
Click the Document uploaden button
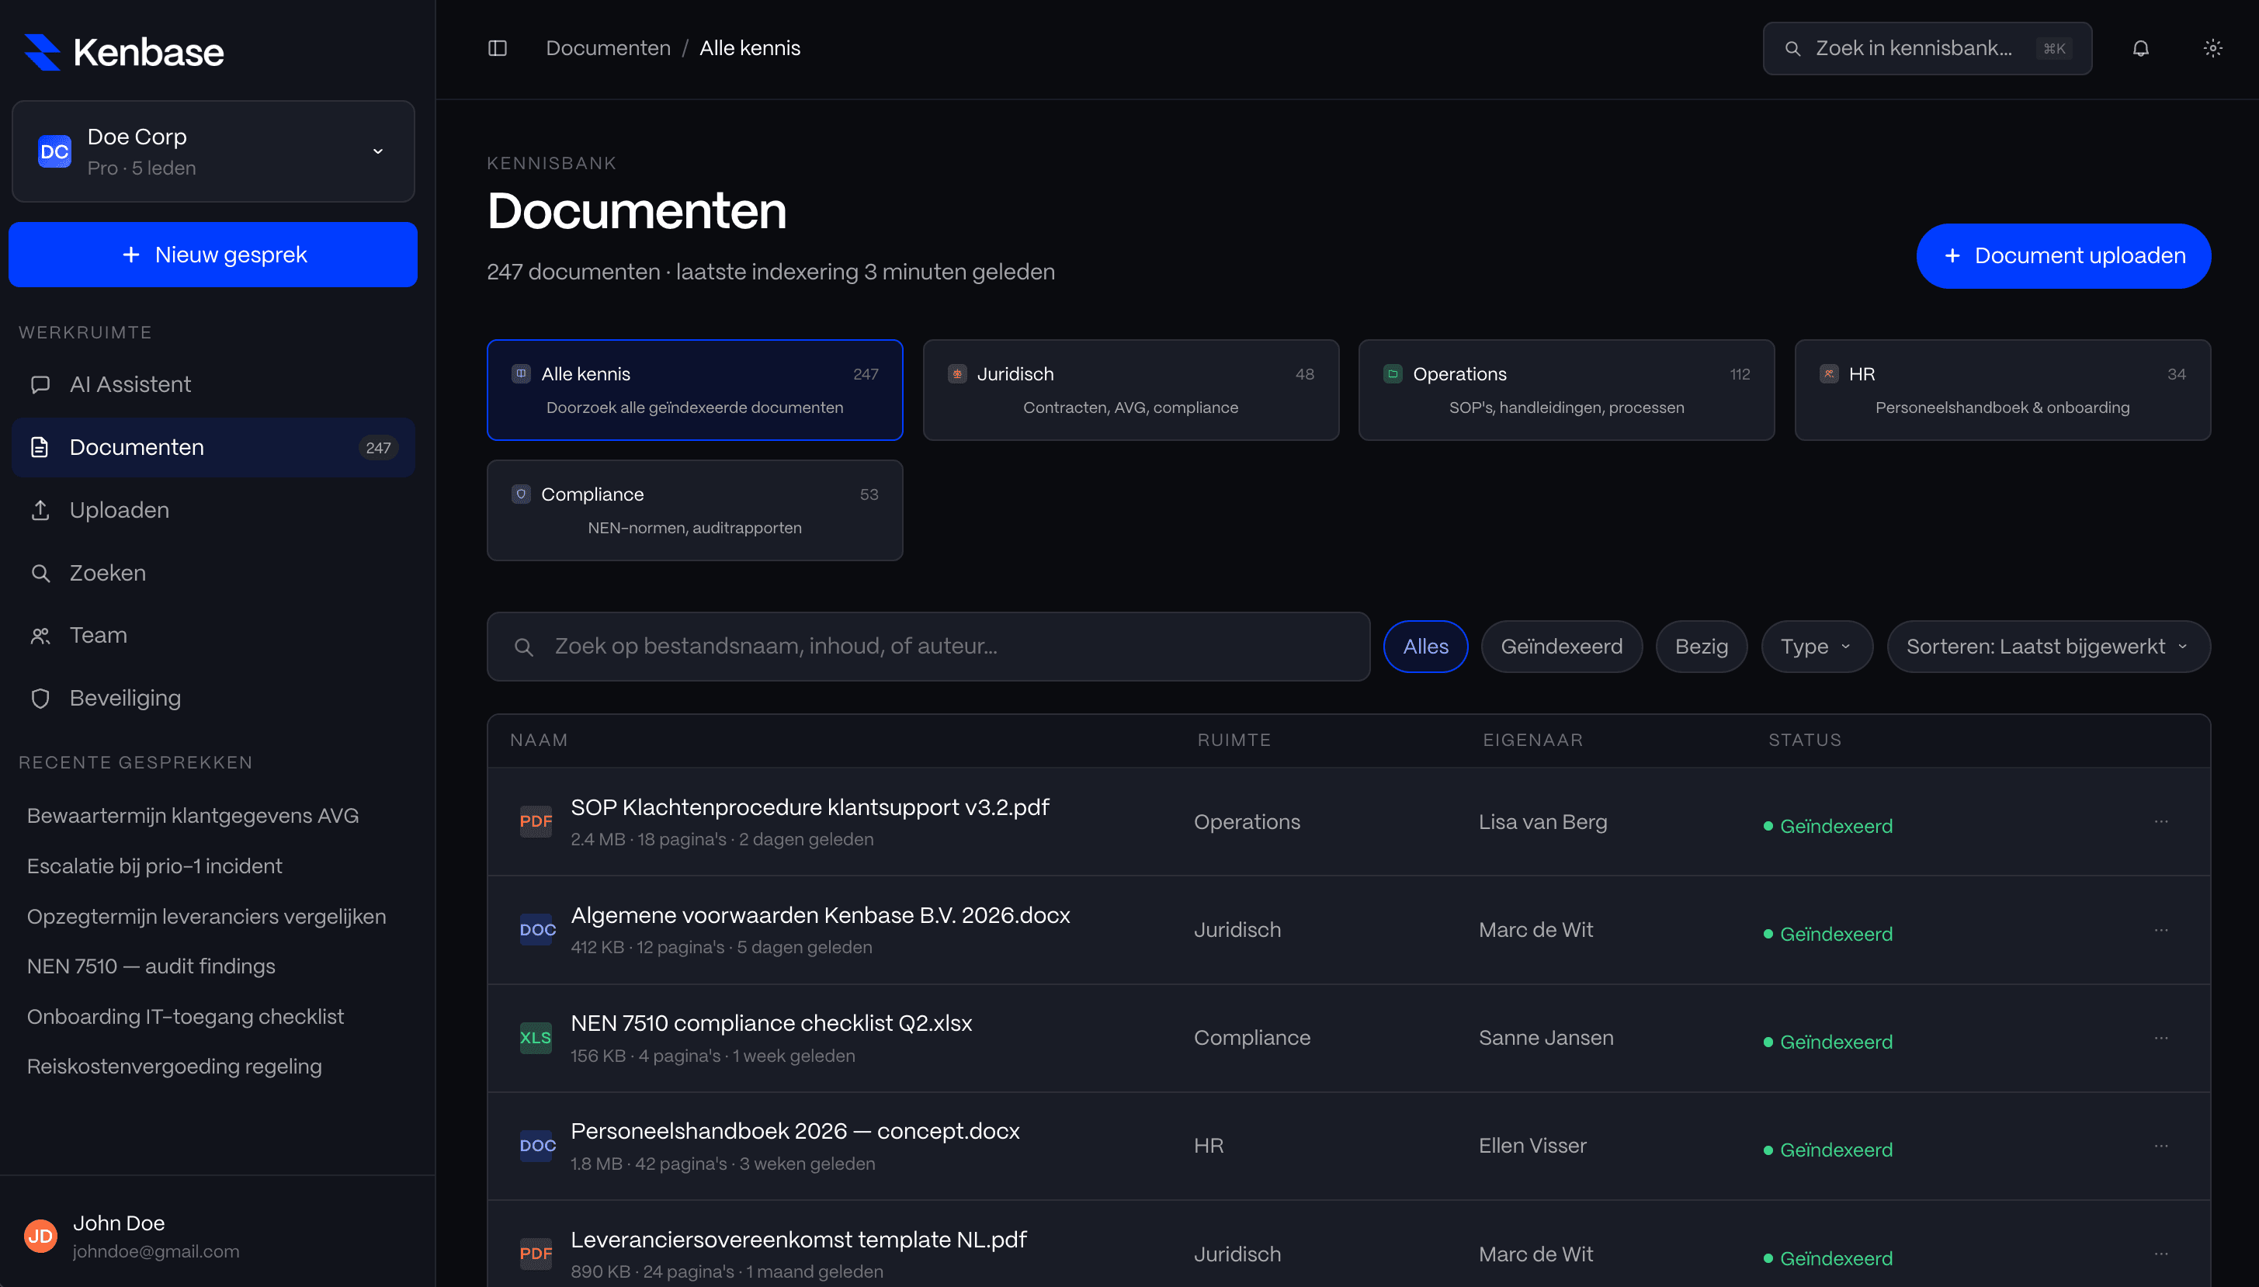tap(2062, 255)
